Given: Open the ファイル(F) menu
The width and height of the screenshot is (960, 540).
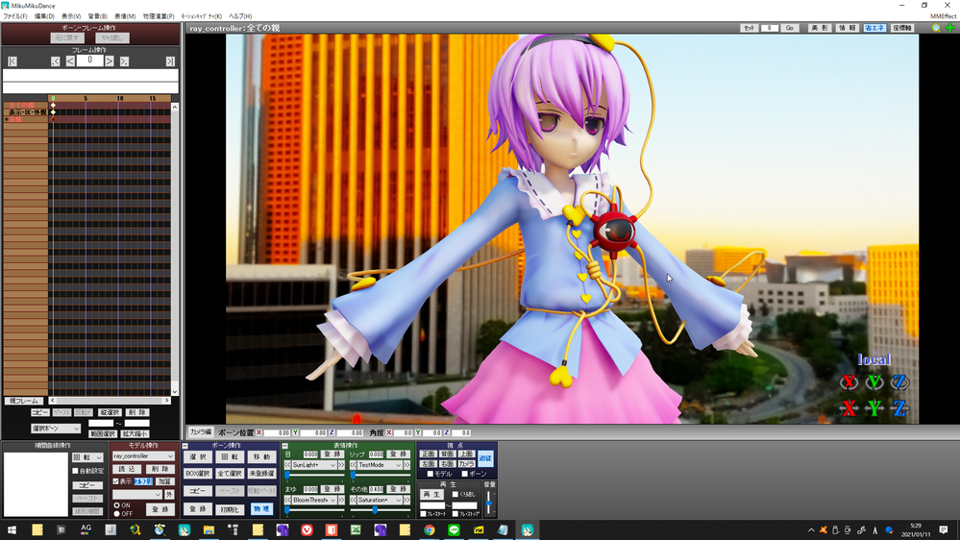Looking at the screenshot, I should click(x=15, y=16).
